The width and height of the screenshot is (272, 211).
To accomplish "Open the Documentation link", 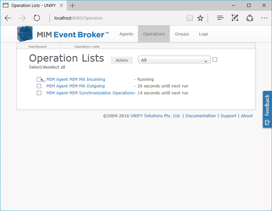I will pyautogui.click(x=201, y=116).
